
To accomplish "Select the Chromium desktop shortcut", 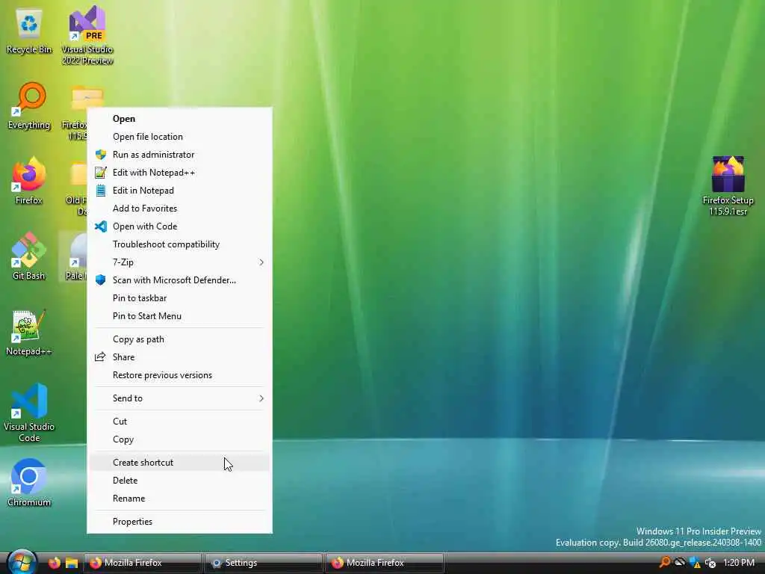I will pyautogui.click(x=29, y=483).
